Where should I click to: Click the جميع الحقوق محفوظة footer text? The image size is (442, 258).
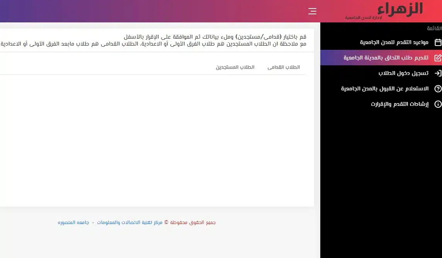tap(193, 222)
